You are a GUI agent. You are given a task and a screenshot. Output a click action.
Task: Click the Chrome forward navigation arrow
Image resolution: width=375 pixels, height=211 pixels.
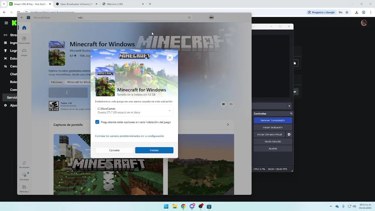point(11,12)
